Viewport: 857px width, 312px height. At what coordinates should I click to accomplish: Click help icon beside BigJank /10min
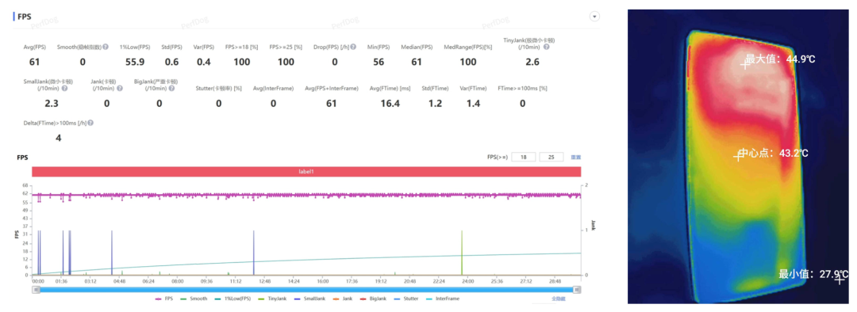coord(173,88)
